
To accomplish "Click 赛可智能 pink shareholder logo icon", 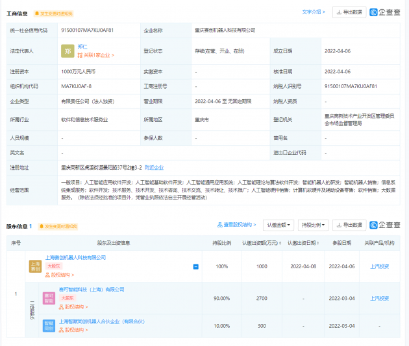I will click(x=49, y=298).
